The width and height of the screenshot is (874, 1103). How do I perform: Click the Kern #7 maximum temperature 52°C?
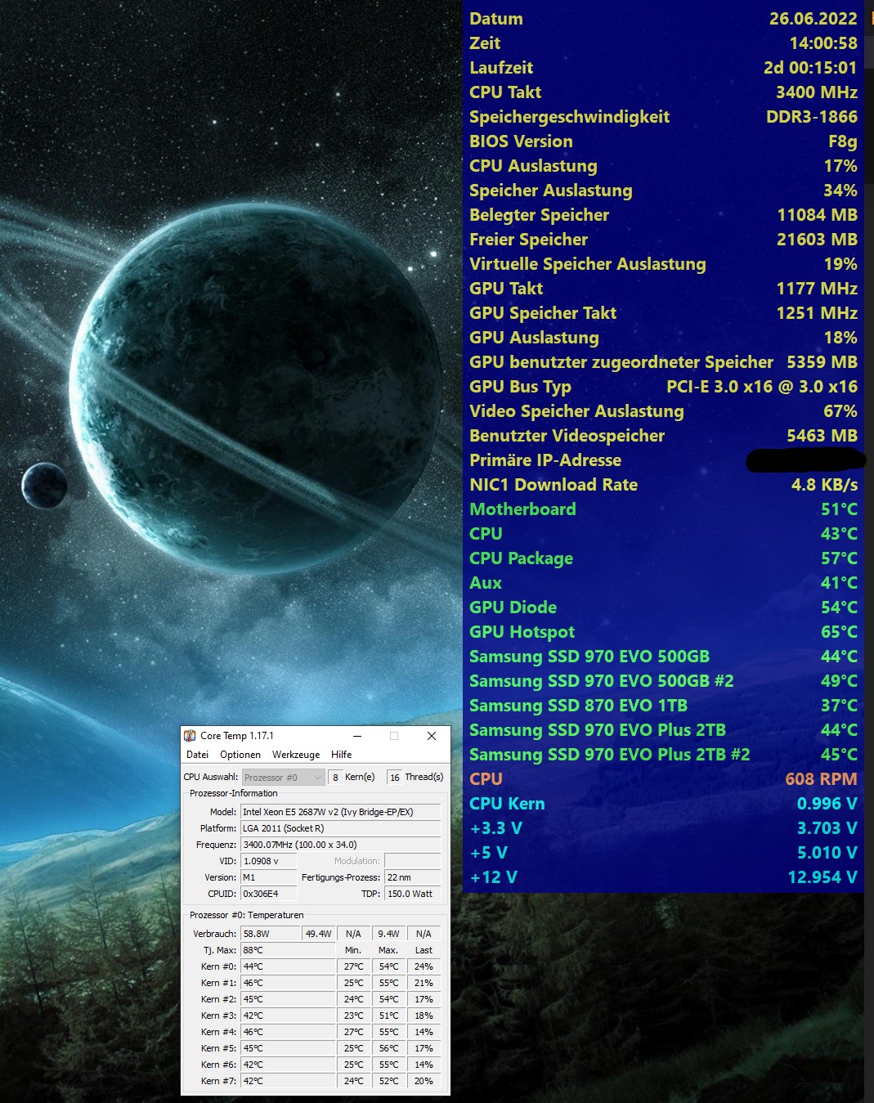coord(388,1081)
